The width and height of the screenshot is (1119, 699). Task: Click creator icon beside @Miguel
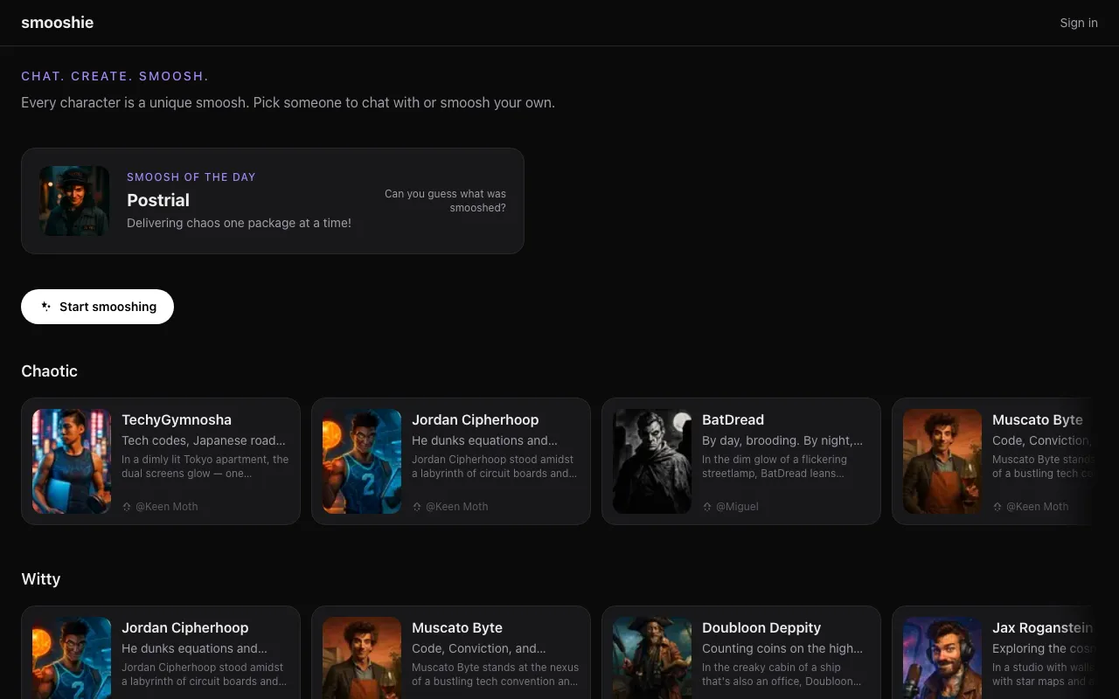(x=707, y=507)
